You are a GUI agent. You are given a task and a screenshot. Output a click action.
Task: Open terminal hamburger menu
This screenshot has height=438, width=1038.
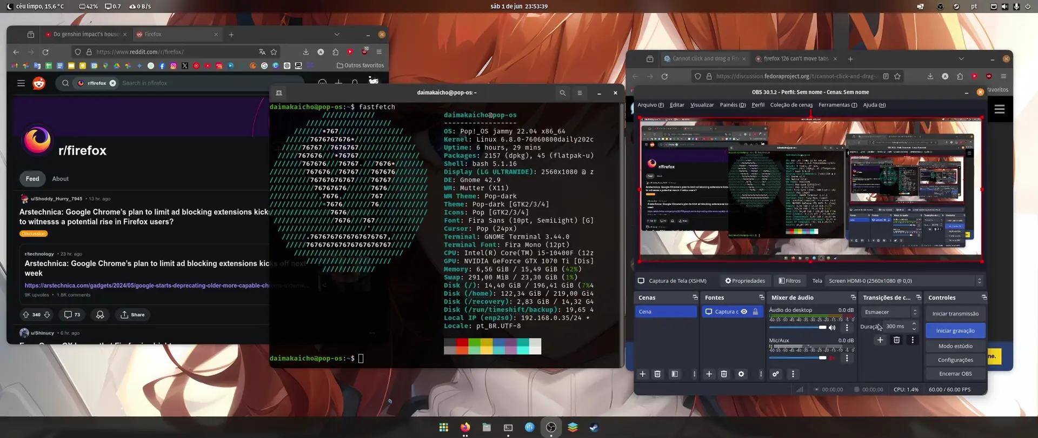(580, 93)
